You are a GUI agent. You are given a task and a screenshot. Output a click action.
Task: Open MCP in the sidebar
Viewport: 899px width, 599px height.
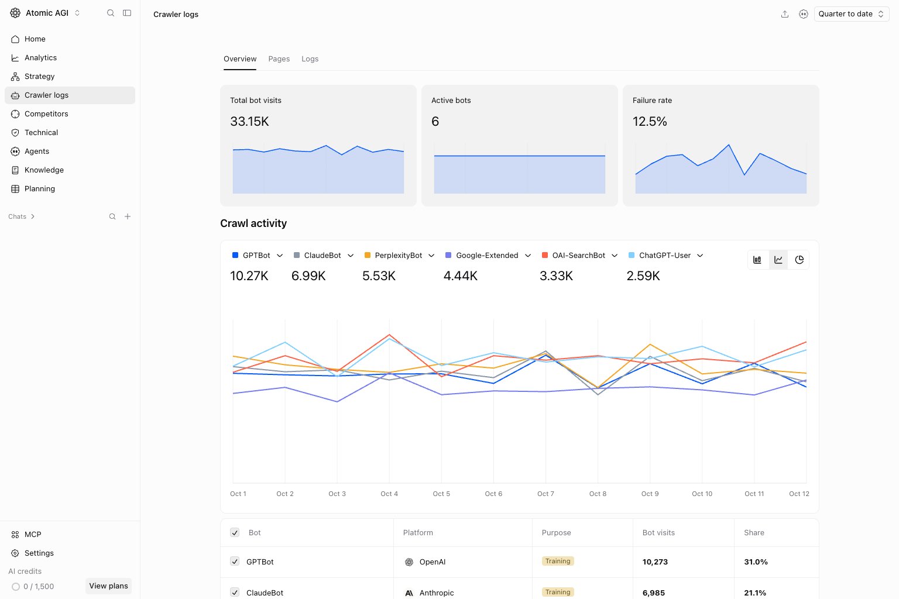coord(70,535)
